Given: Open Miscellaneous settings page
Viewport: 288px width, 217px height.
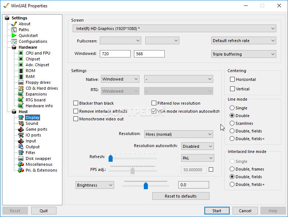Looking at the screenshot, I should click(x=39, y=164).
